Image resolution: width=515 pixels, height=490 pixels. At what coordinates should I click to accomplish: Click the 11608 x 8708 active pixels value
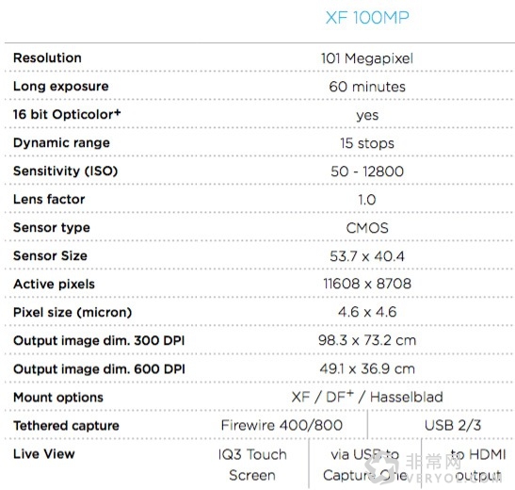click(367, 284)
